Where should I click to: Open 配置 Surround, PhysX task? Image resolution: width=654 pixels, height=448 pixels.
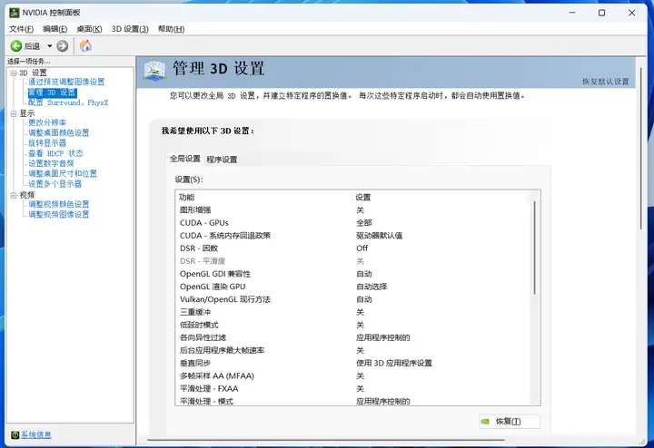(68, 102)
